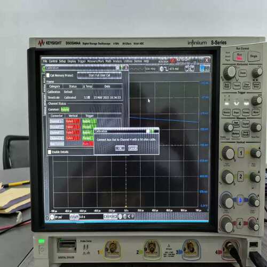Click the left-arrow navigation button in bottom bar
This screenshot has height=267, width=267.
[x=105, y=217]
